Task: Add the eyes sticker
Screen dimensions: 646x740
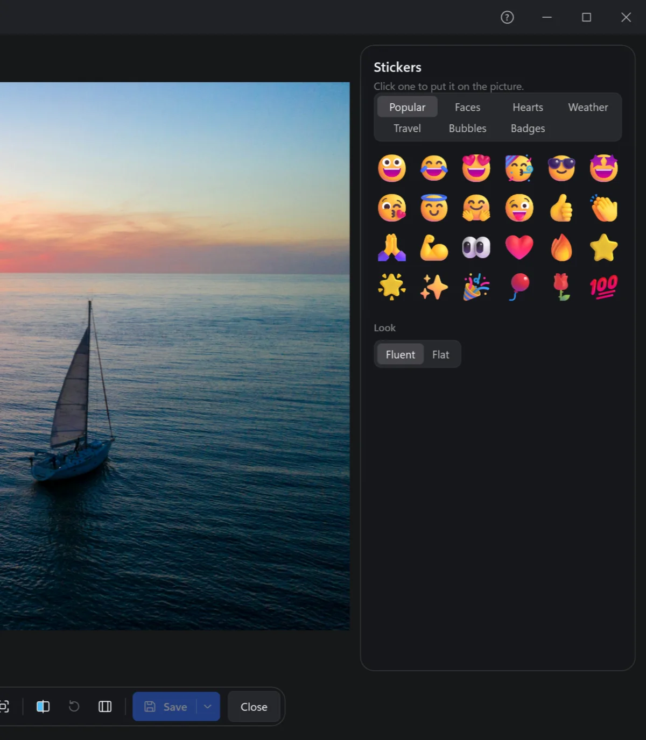Action: (476, 247)
